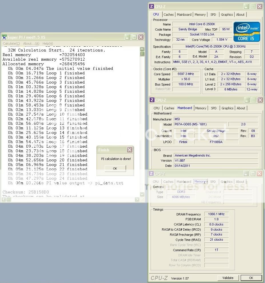Click CPU-Z icon in the topmost CPU-Z title bar

[x=152, y=7]
